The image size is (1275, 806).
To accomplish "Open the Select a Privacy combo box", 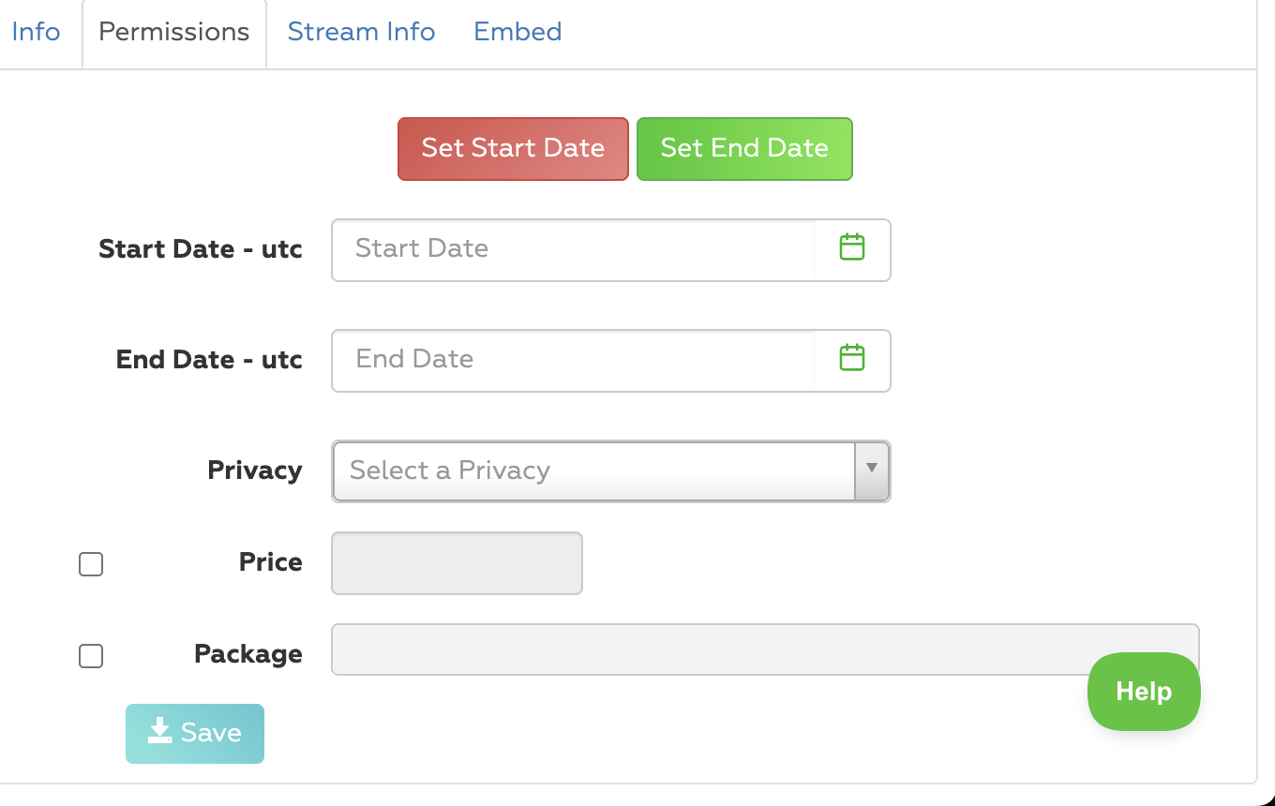I will 592,470.
